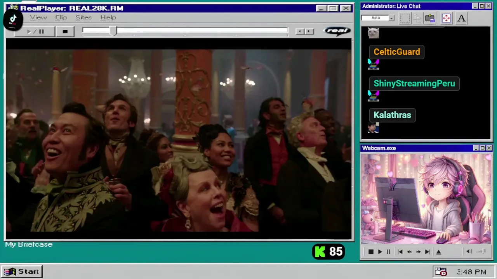Click the previous clip arrow in RealPlayer
This screenshot has height=279, width=497.
pos(300,31)
